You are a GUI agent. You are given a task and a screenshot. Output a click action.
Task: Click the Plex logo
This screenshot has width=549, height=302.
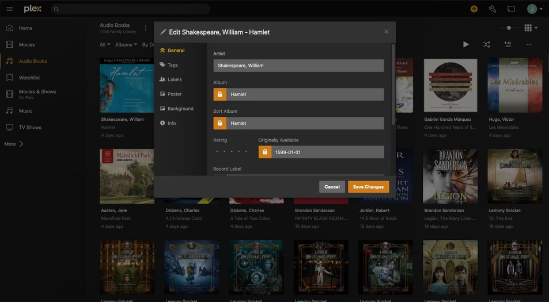click(x=33, y=9)
